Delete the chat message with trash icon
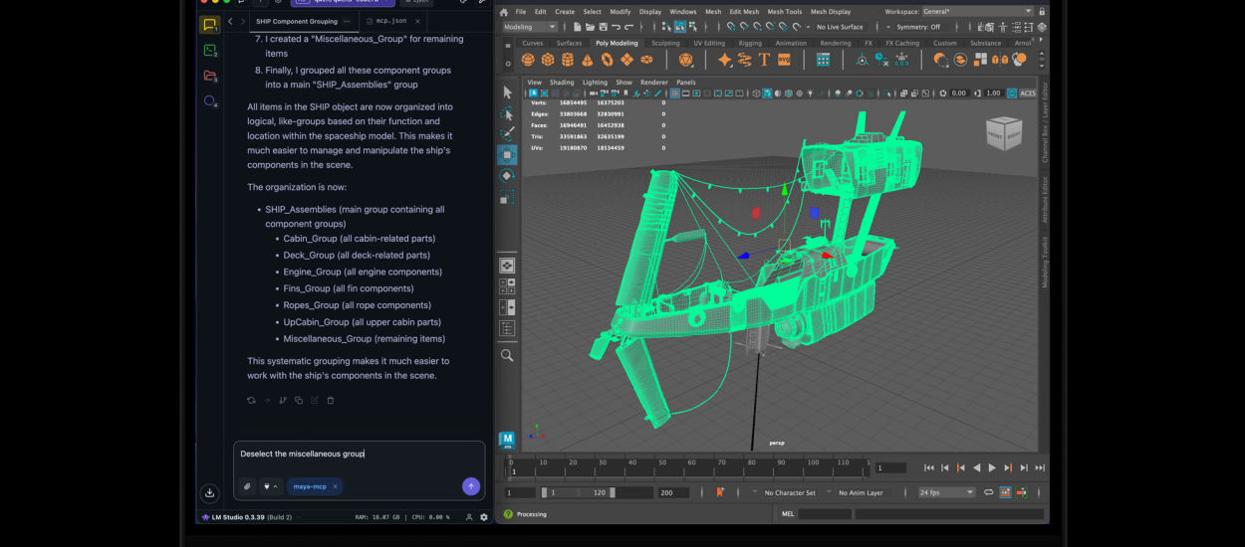This screenshot has height=547, width=1245. coord(331,401)
